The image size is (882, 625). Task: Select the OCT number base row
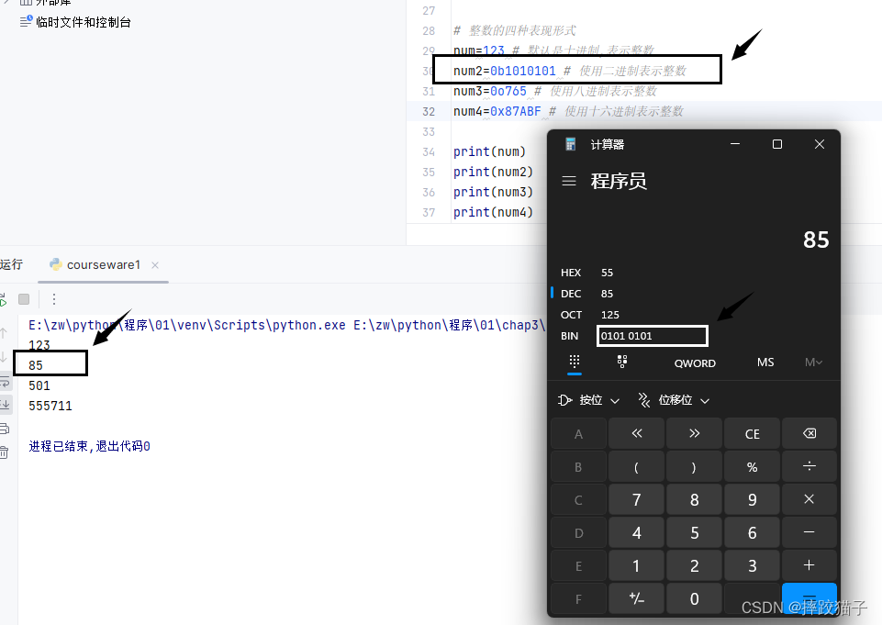coord(694,315)
